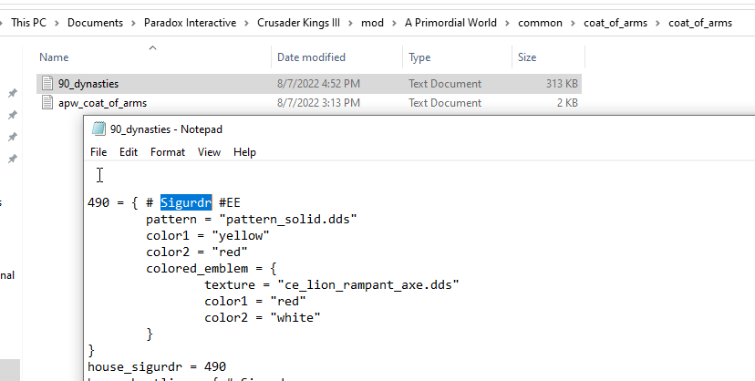The height and width of the screenshot is (381, 755).
Task: Navigate to Documents in the address bar
Action: click(96, 23)
